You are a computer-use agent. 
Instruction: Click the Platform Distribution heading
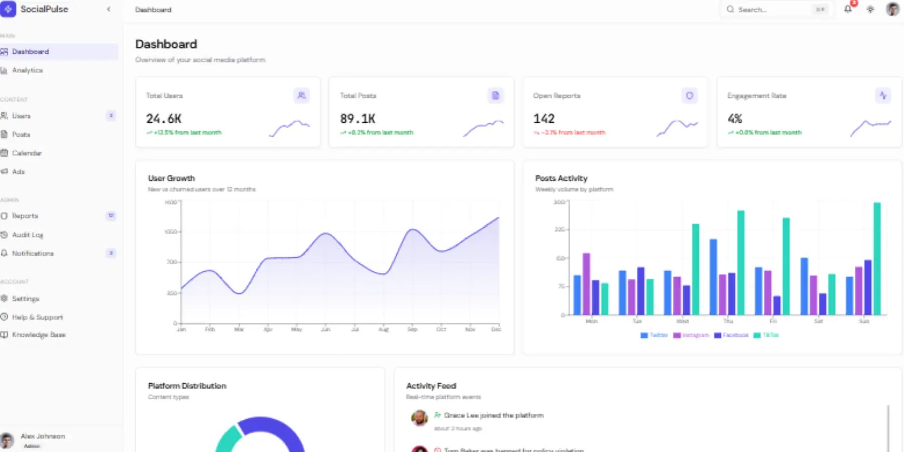pos(187,386)
